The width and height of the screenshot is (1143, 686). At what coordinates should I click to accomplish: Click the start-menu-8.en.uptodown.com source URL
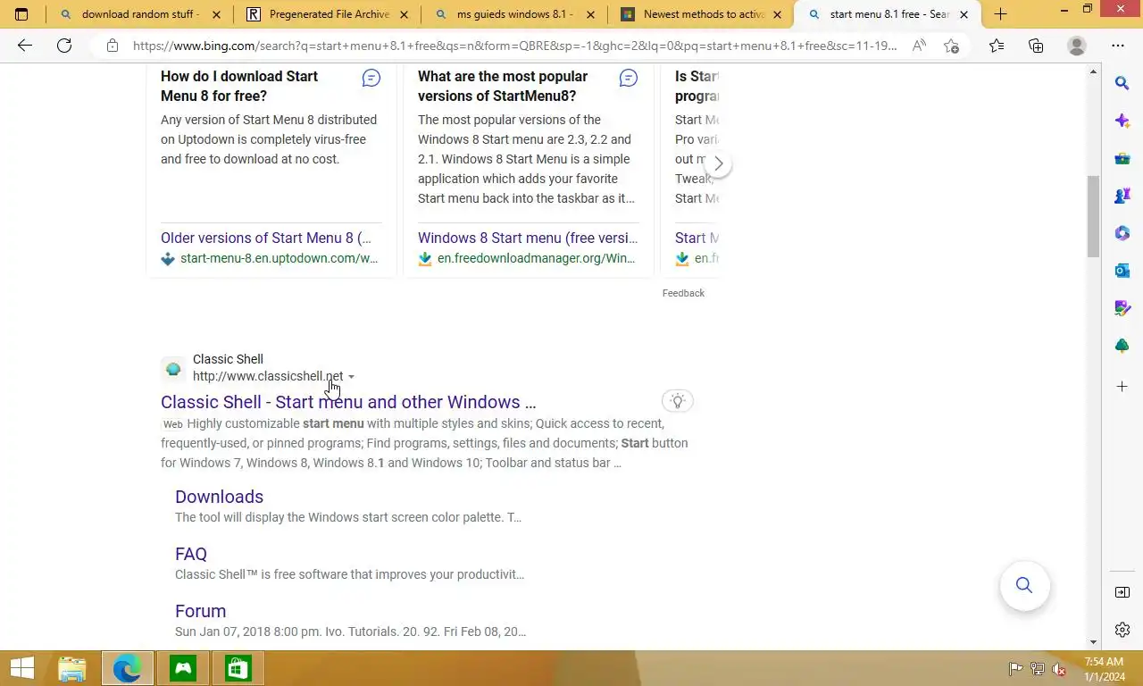(279, 258)
